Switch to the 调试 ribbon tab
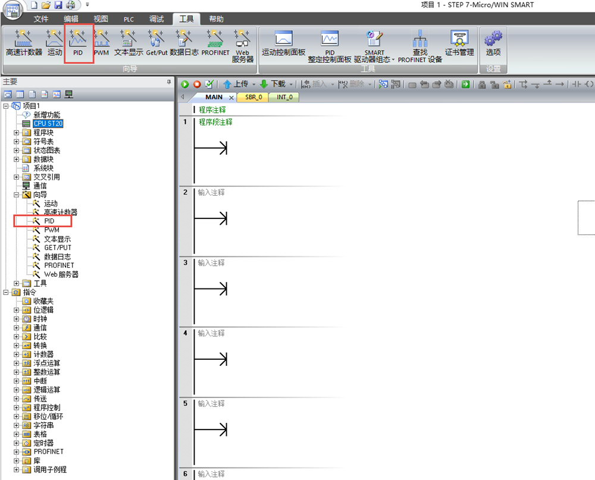The image size is (595, 480). click(x=156, y=19)
